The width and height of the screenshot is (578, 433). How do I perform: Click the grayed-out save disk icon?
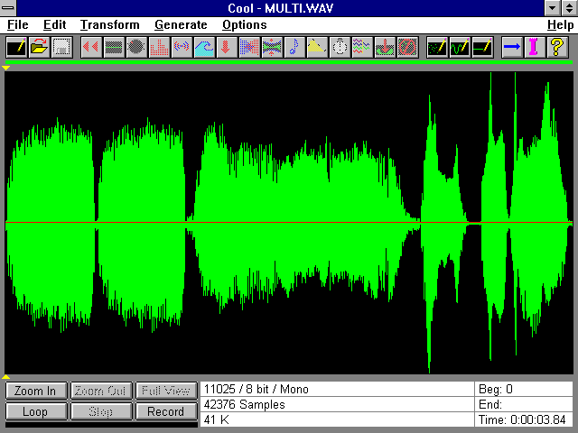(x=61, y=47)
